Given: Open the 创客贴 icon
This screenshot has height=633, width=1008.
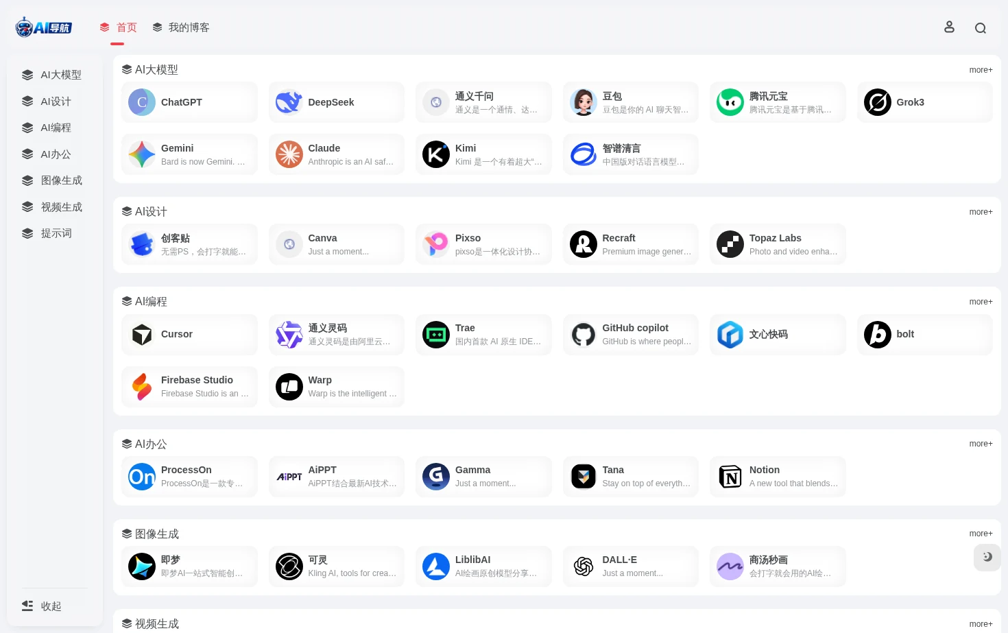Looking at the screenshot, I should pos(142,244).
